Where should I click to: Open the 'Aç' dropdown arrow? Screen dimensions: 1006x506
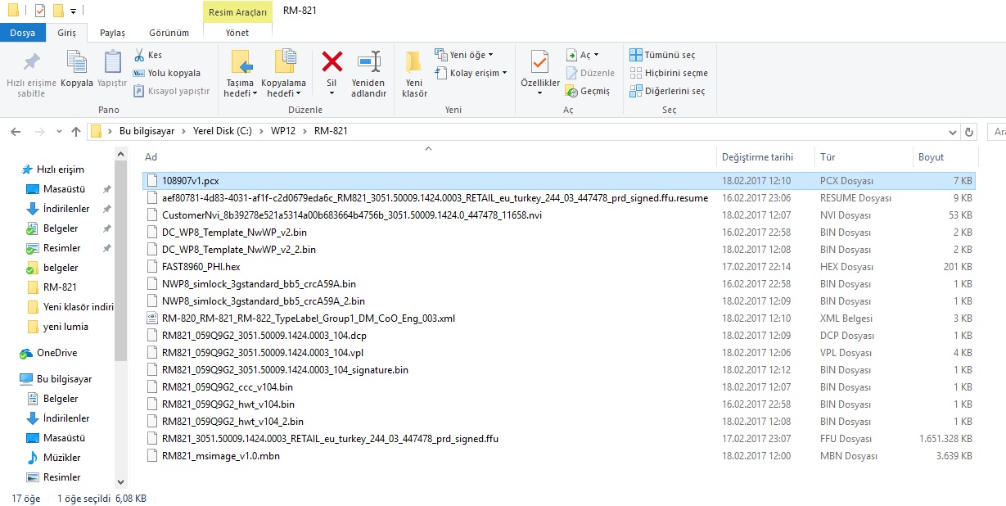click(596, 55)
